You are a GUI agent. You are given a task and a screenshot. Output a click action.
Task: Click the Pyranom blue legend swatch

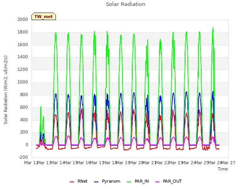(96, 182)
